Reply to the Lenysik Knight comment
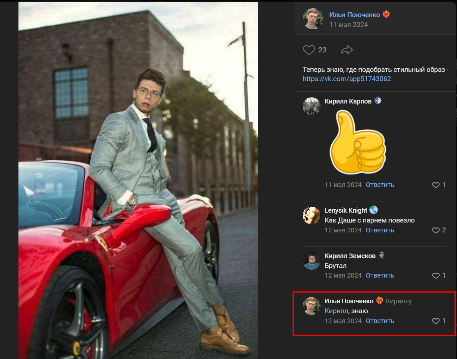 click(x=380, y=230)
